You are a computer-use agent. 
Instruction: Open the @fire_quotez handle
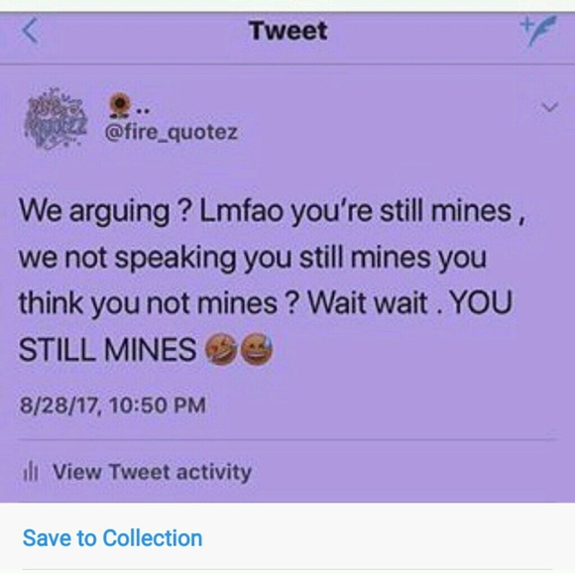172,132
